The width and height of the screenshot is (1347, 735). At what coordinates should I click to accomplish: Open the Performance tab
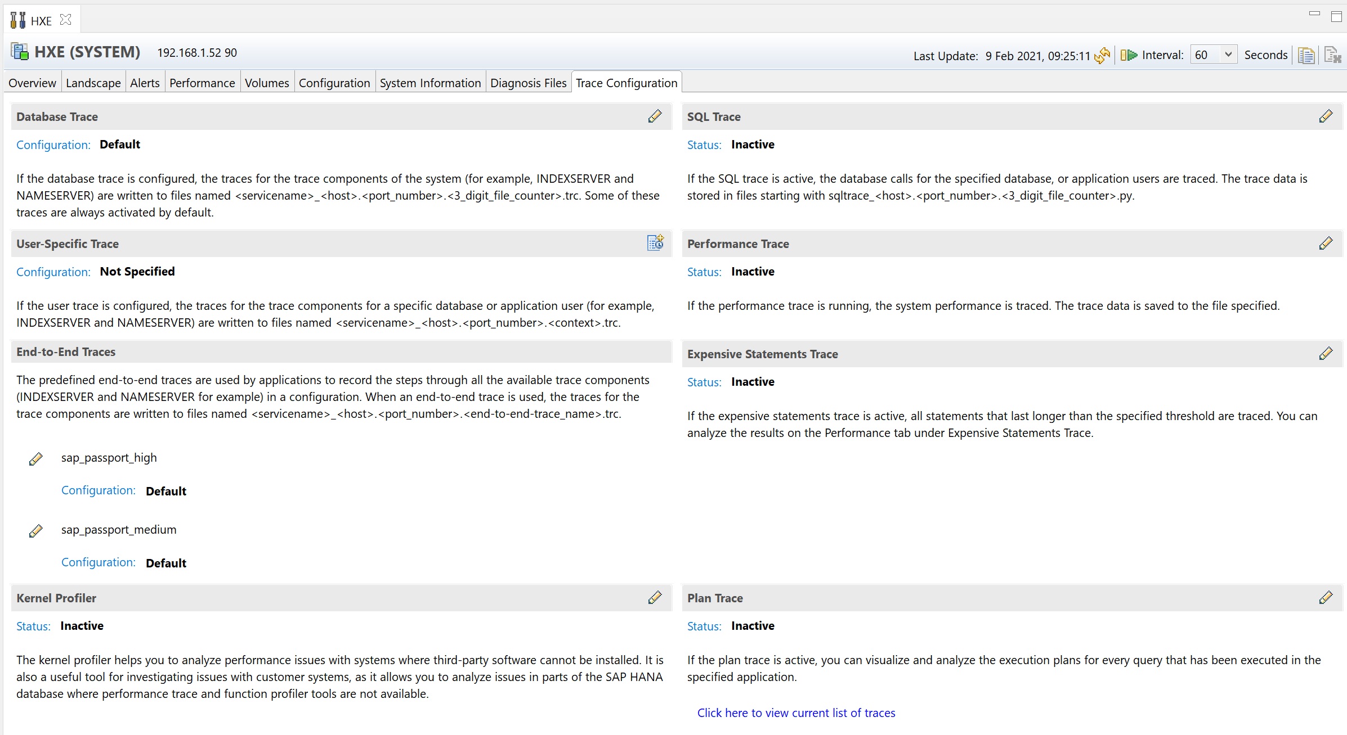[202, 83]
